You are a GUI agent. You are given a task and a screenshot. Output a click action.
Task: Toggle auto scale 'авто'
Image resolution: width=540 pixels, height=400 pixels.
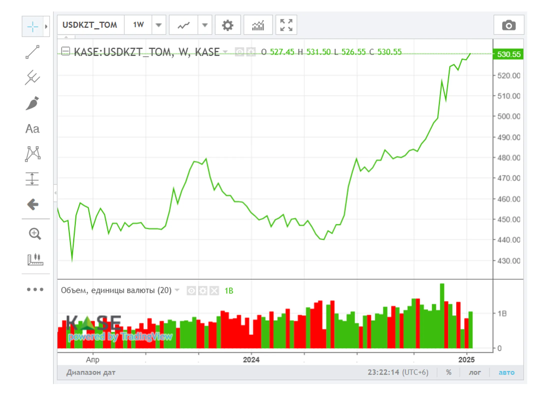(506, 372)
